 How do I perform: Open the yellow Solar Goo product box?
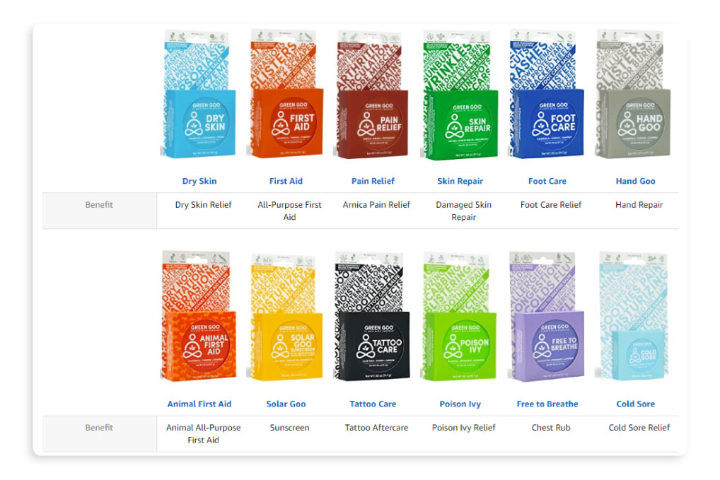[285, 317]
